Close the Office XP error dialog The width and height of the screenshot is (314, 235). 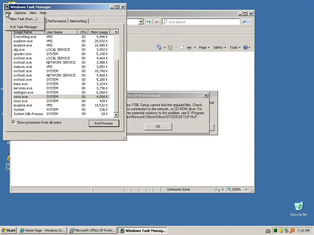[x=205, y=95]
